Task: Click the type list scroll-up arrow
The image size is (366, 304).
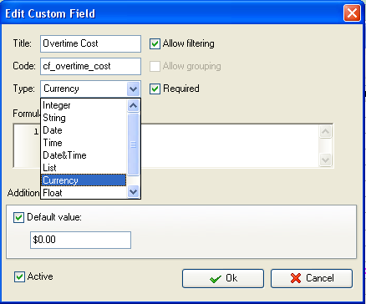Action: coord(133,106)
